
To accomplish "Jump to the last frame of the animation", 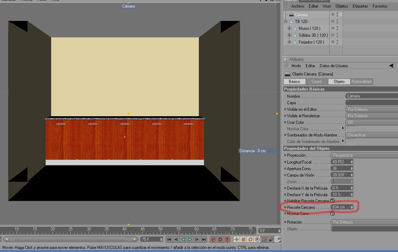I will coord(204,239).
